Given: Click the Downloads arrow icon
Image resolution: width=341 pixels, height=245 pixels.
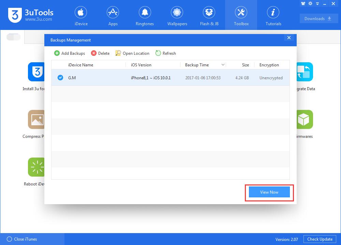Looking at the screenshot, I should pos(329,19).
